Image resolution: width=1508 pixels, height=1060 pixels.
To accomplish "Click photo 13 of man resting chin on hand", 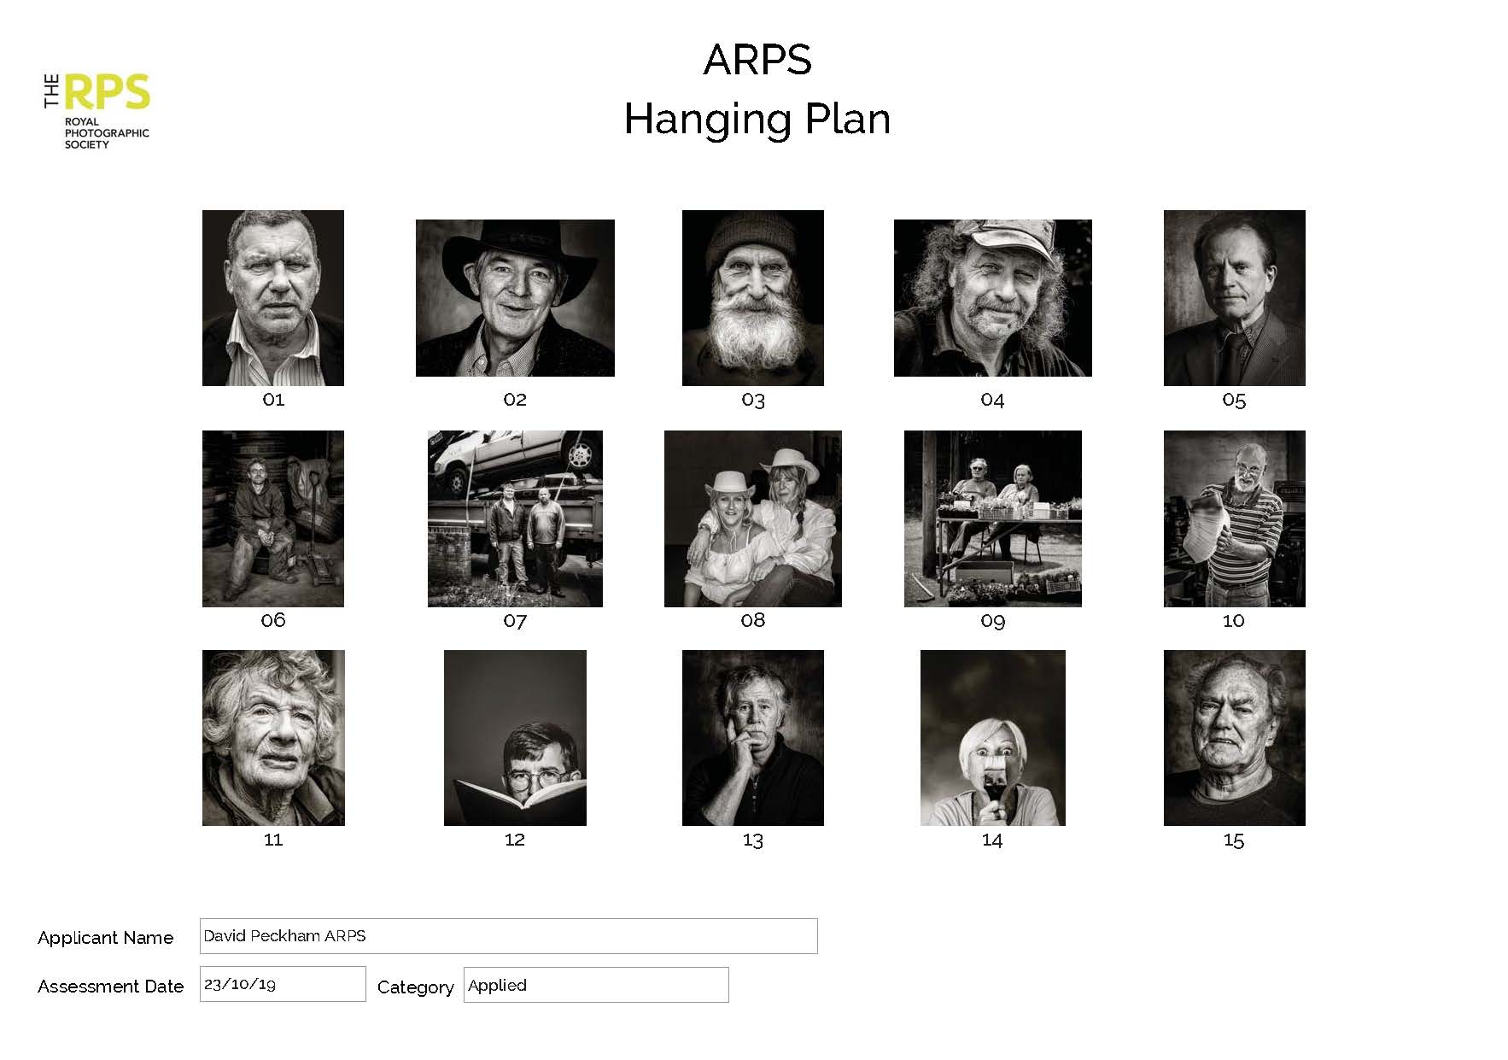I will (x=752, y=737).
